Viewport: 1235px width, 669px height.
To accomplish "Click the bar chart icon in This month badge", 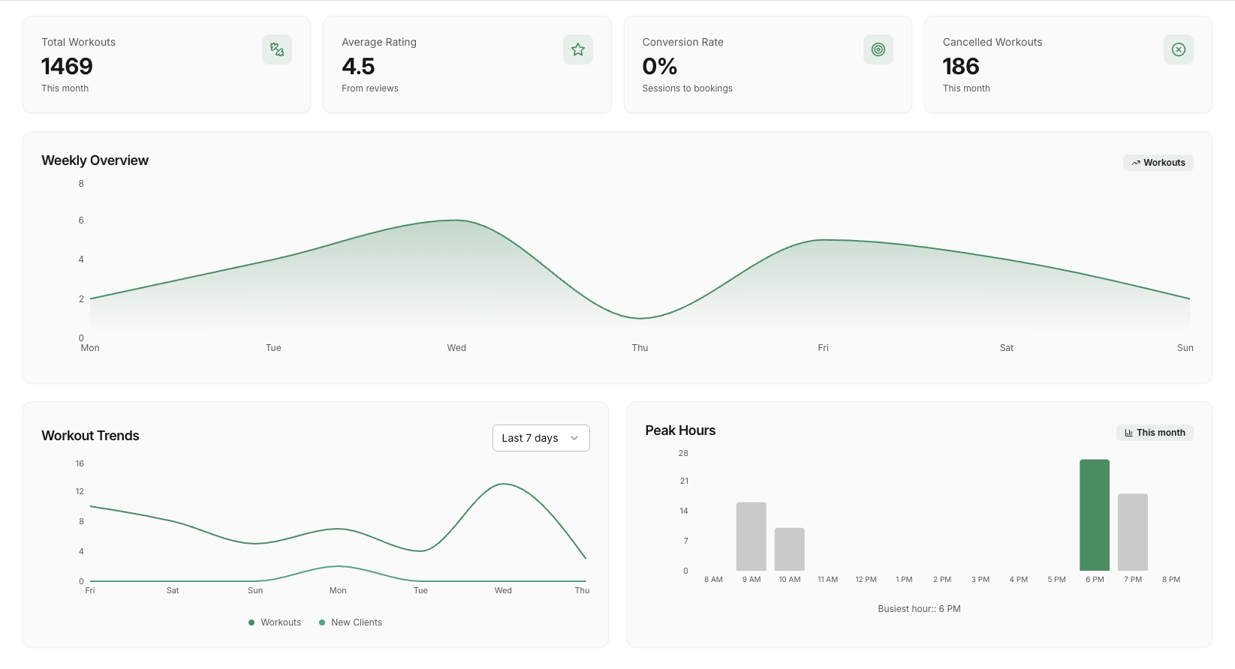I will (x=1128, y=433).
